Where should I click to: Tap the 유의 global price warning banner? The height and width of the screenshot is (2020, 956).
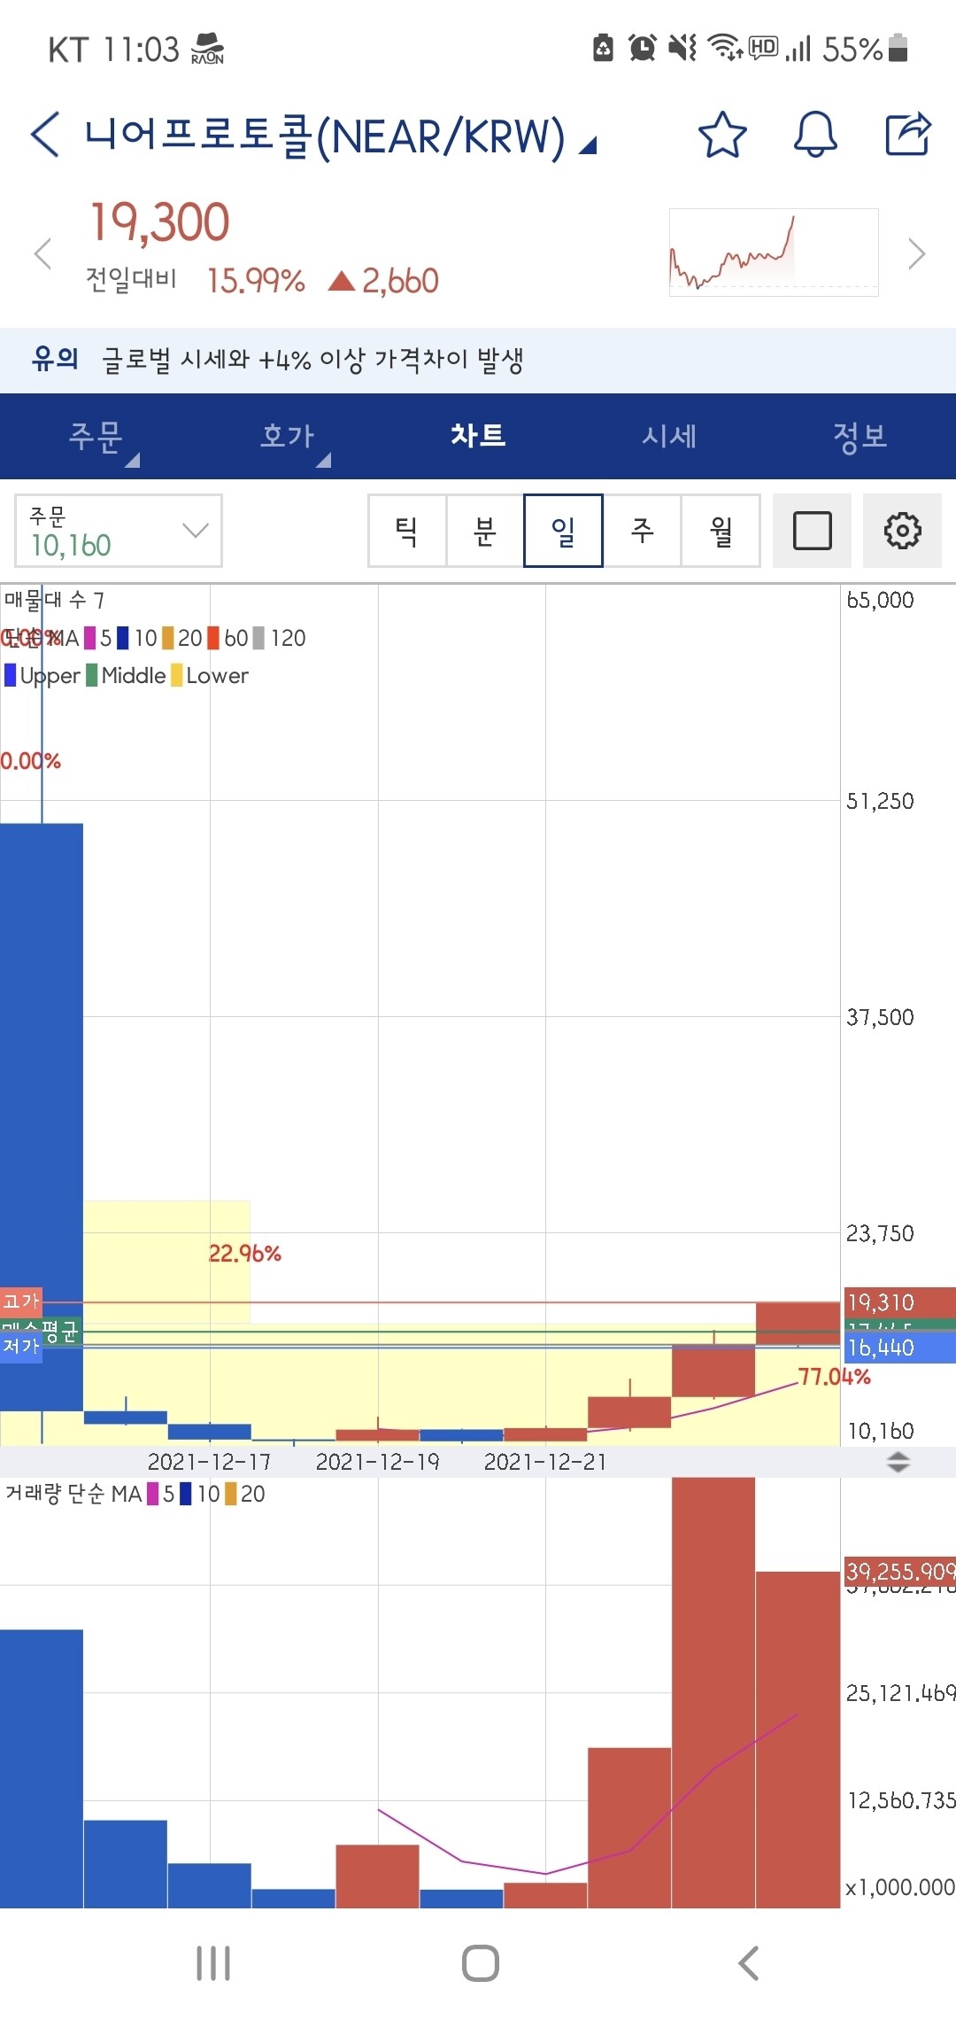point(478,360)
